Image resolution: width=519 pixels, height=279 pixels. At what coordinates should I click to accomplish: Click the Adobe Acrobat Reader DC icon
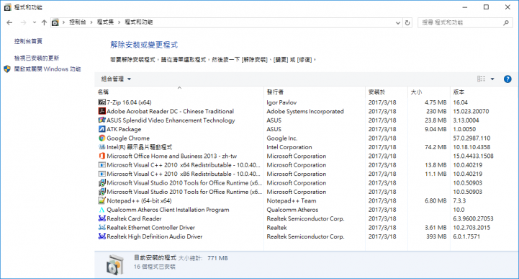102,111
